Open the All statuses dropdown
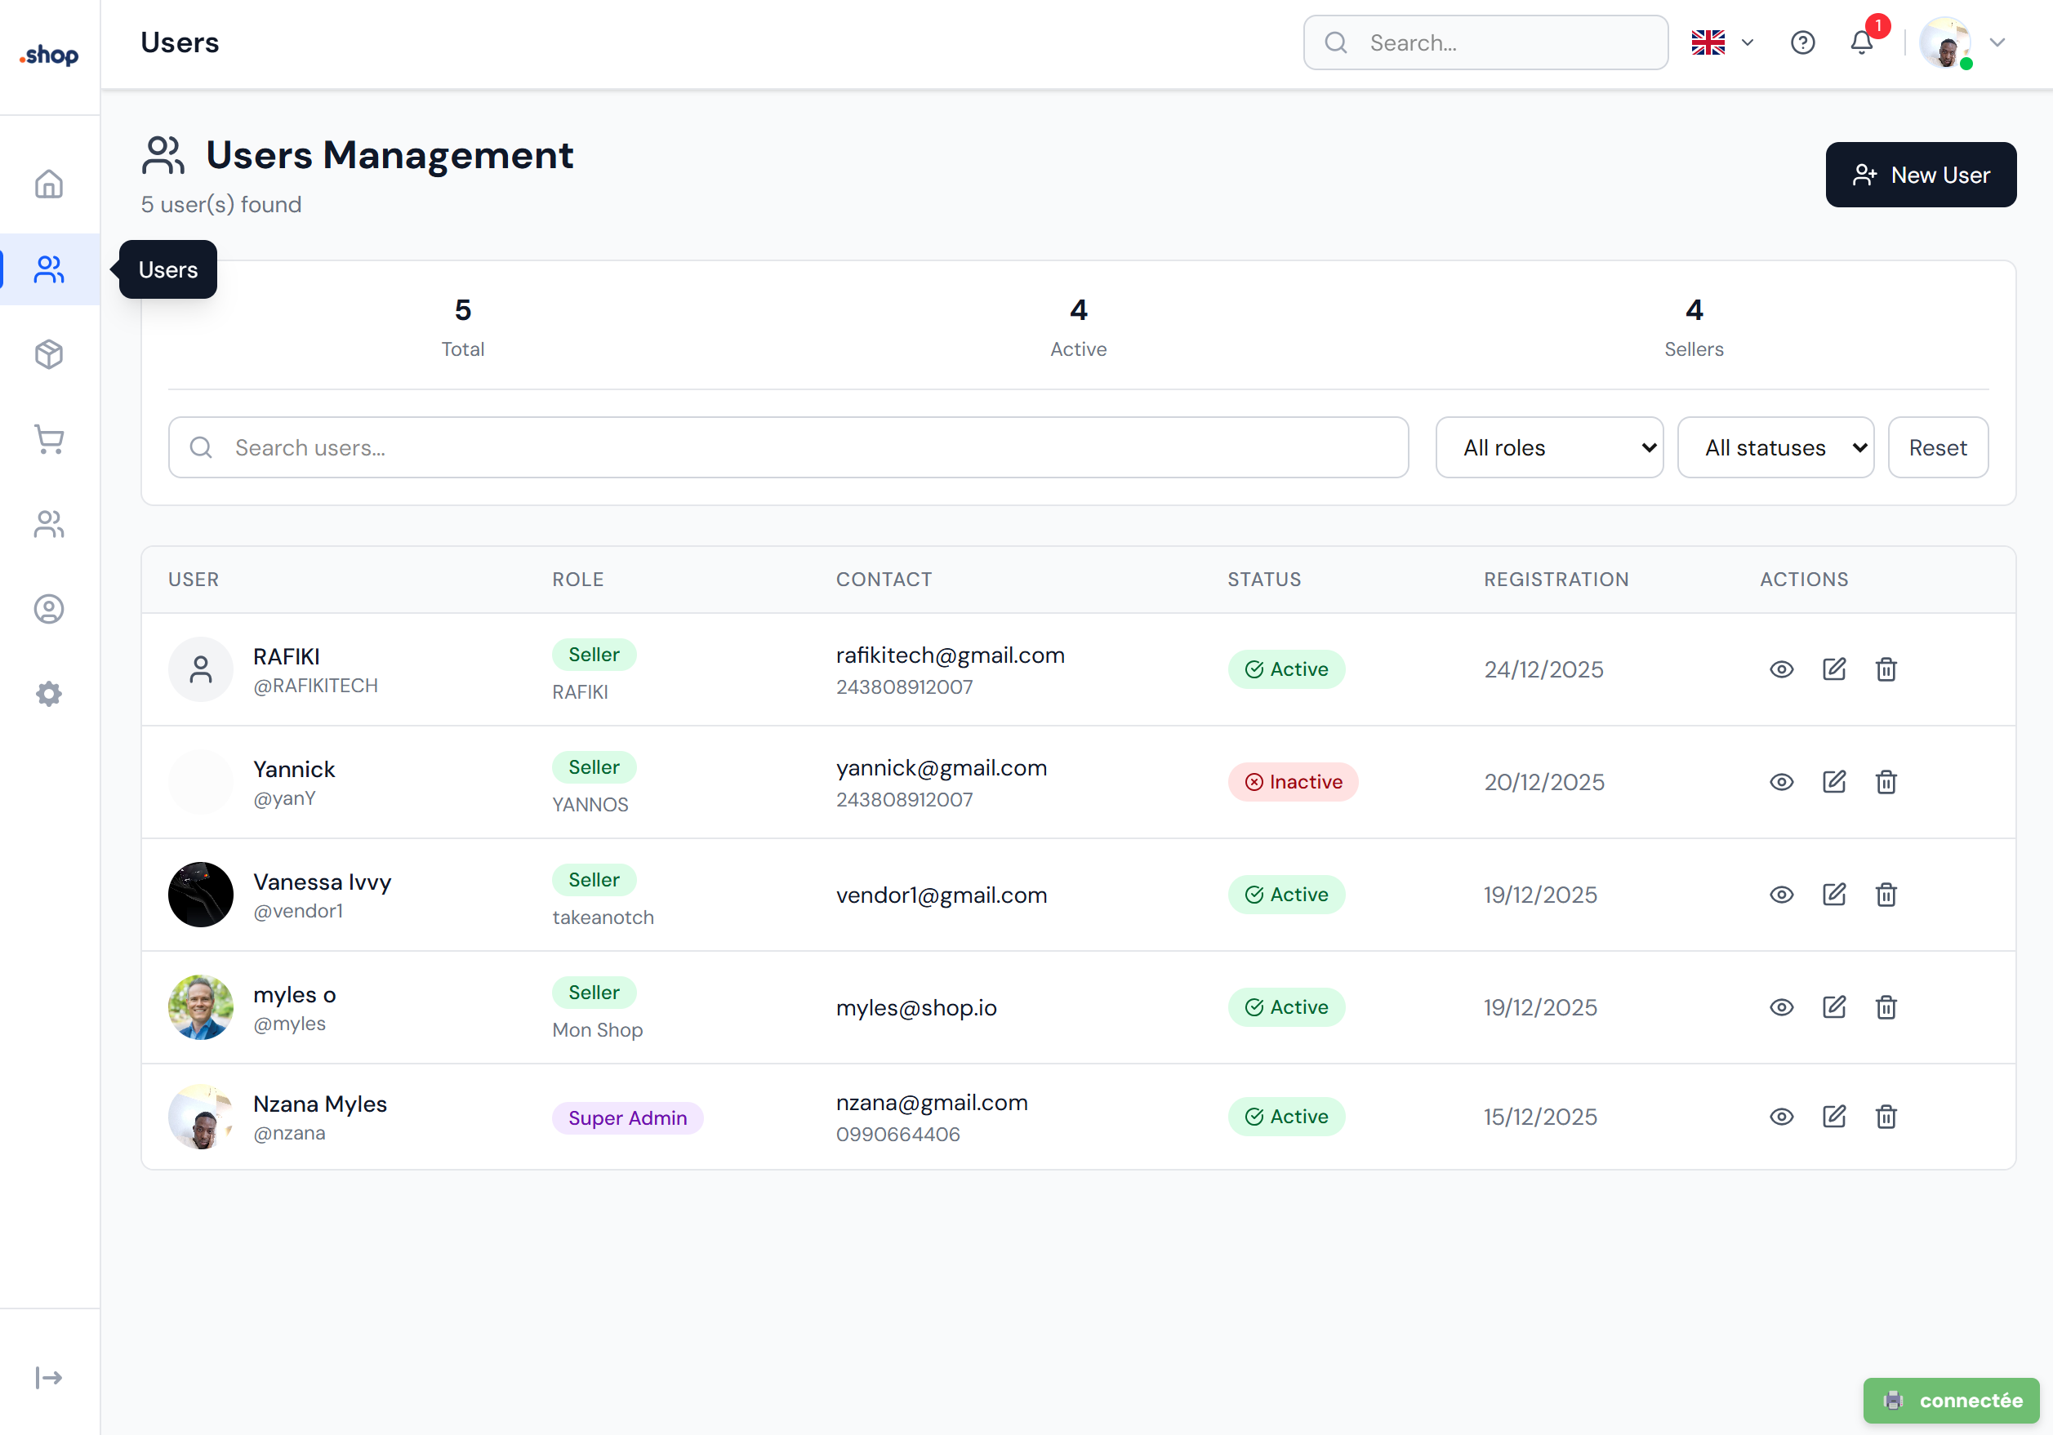 click(1775, 447)
